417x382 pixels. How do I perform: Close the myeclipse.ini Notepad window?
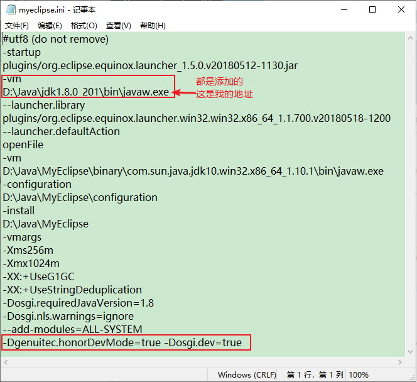[401, 9]
